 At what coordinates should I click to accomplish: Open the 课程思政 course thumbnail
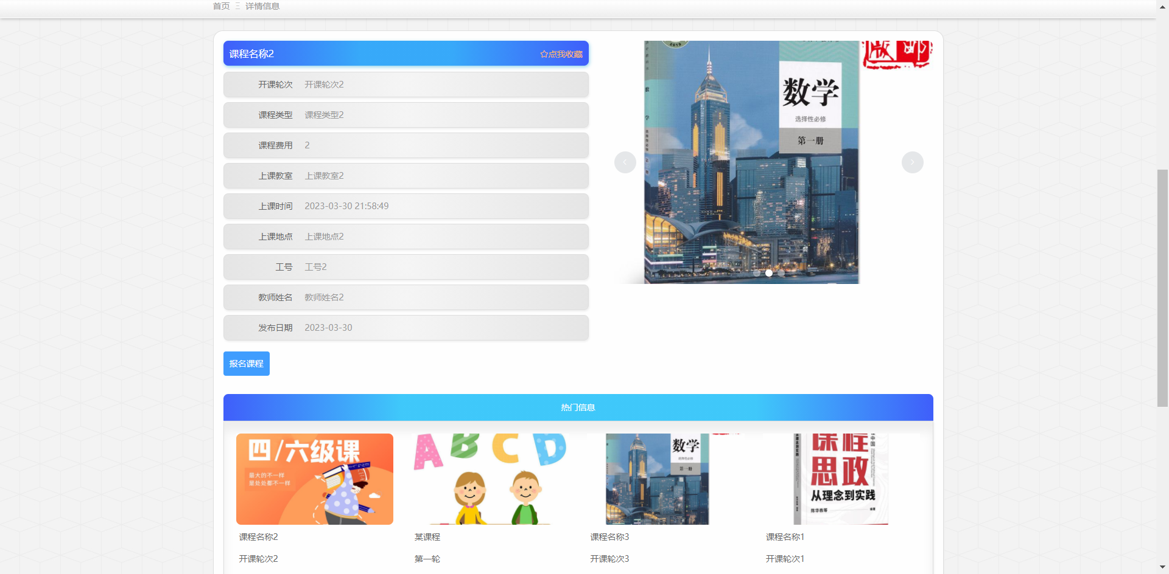(840, 479)
